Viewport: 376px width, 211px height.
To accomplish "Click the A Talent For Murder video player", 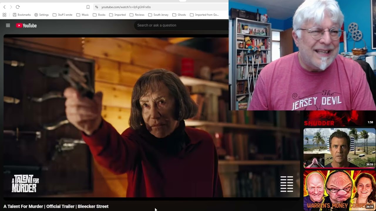I will [152, 117].
